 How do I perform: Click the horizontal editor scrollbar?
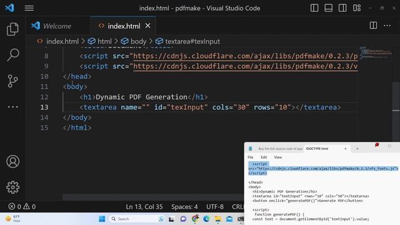[x=153, y=197]
